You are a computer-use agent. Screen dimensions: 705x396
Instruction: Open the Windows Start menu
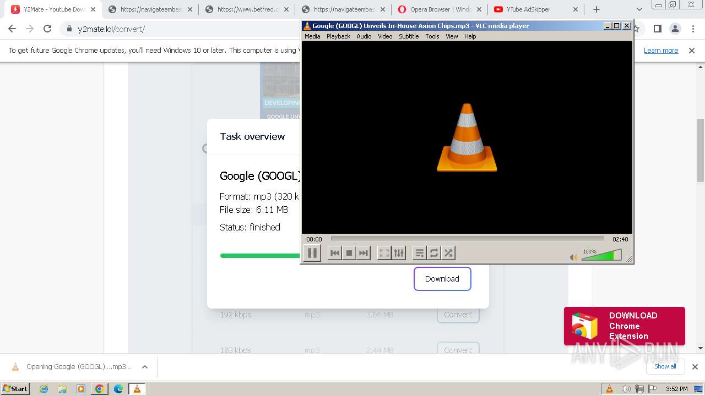click(15, 388)
